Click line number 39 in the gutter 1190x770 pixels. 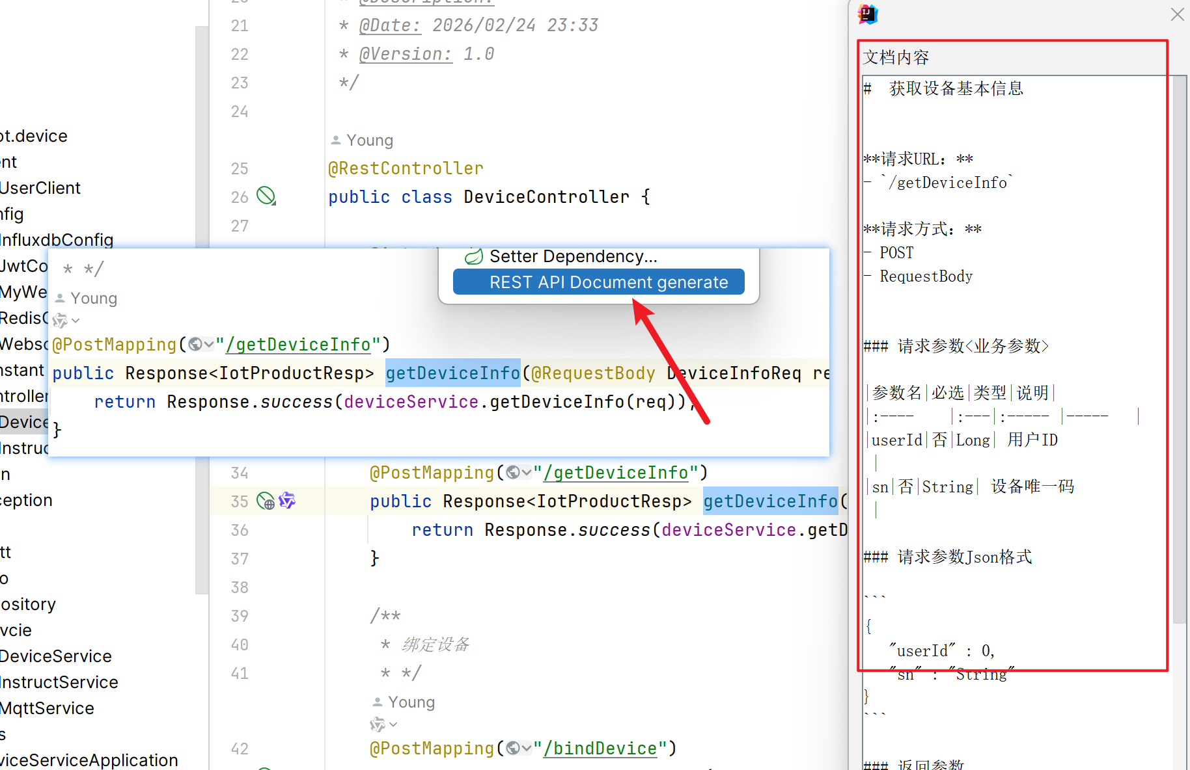[x=240, y=616]
